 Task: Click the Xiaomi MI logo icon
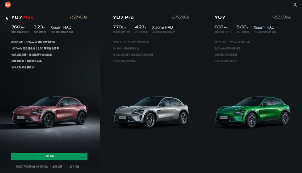pos(8,5)
